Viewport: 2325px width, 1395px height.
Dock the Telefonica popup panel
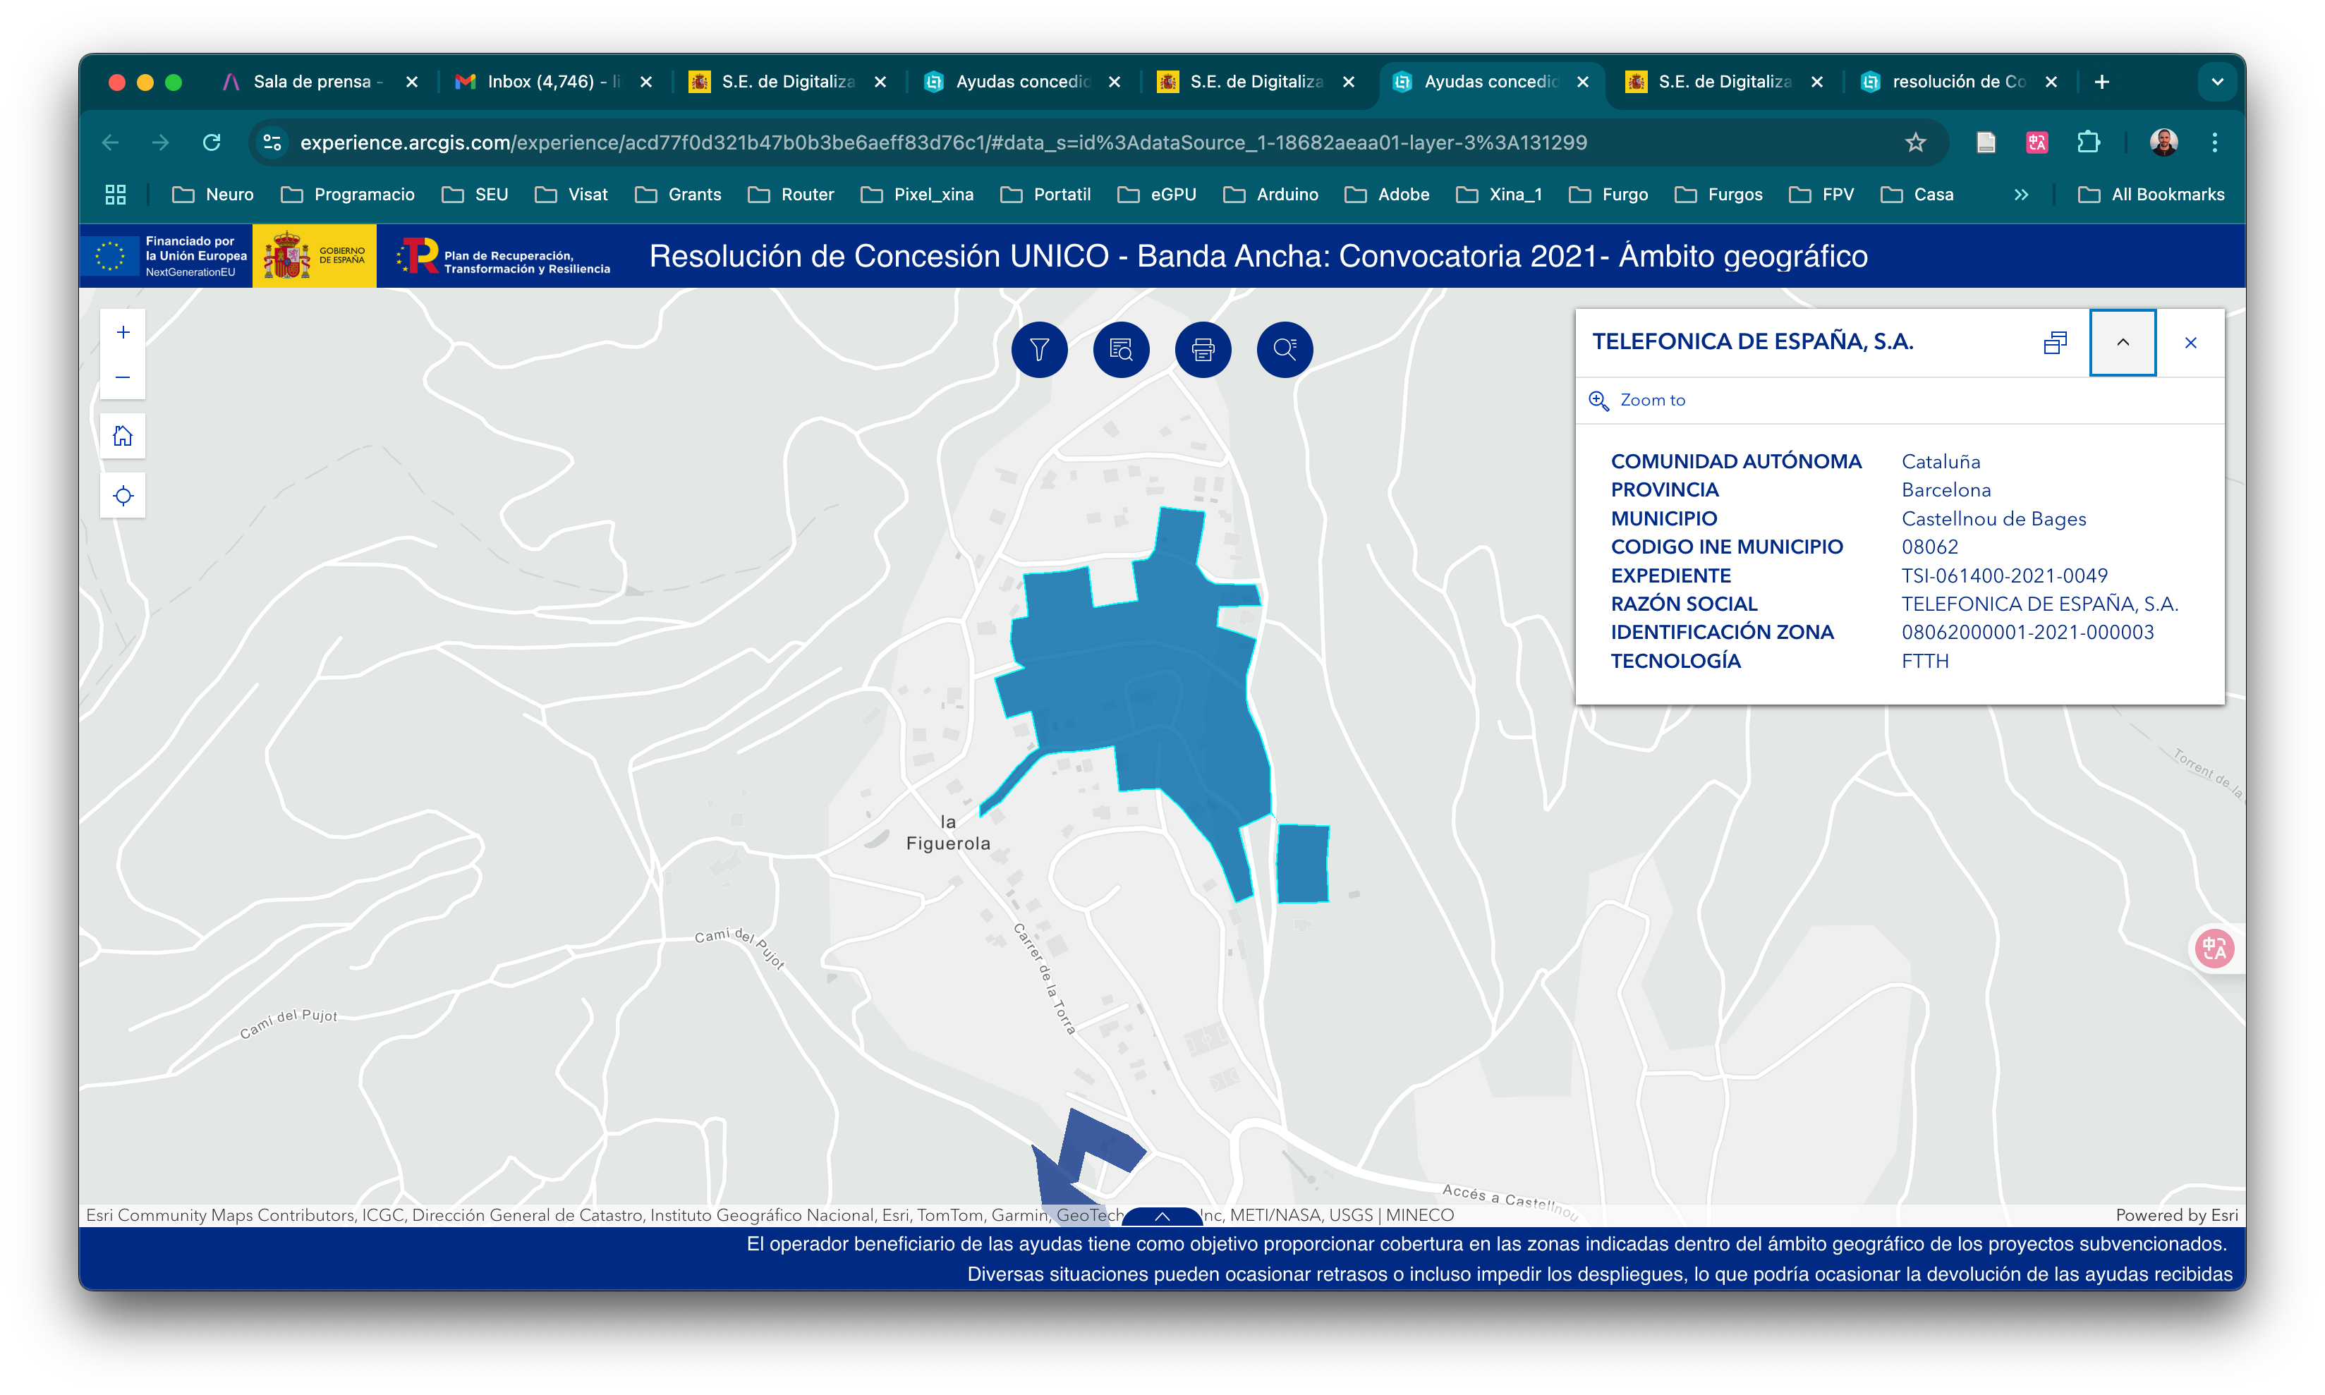2055,343
